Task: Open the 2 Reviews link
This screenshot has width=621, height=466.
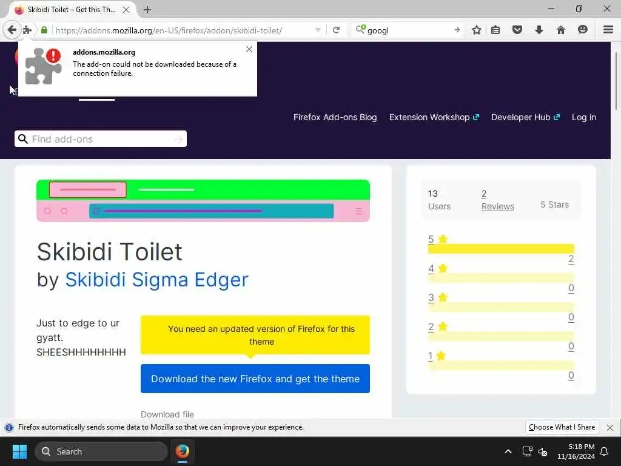Action: click(497, 200)
